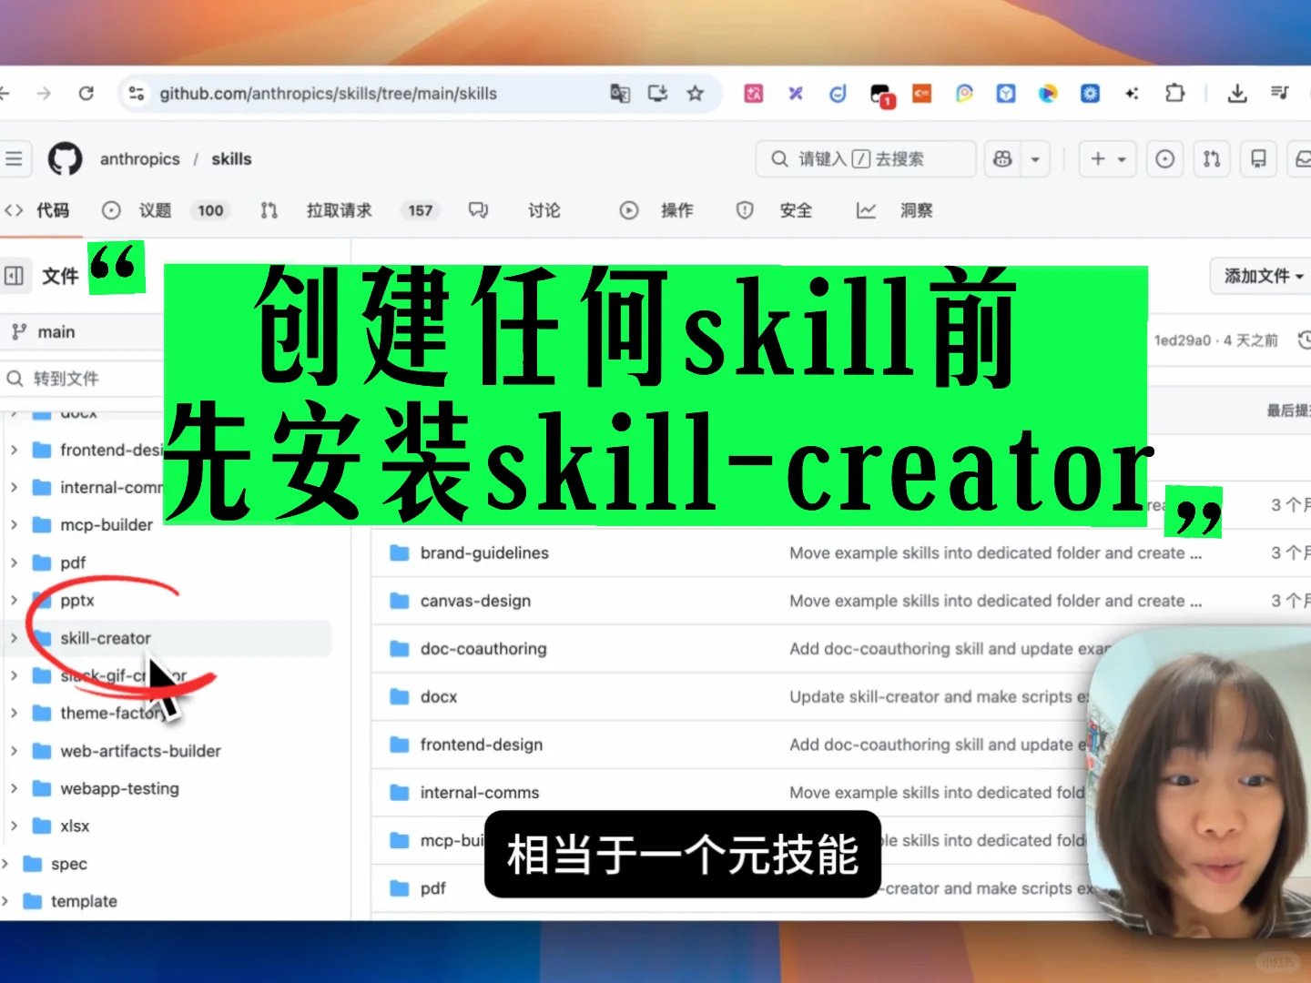
Task: Select web-artifacts-builder in the file tree
Action: click(x=140, y=751)
